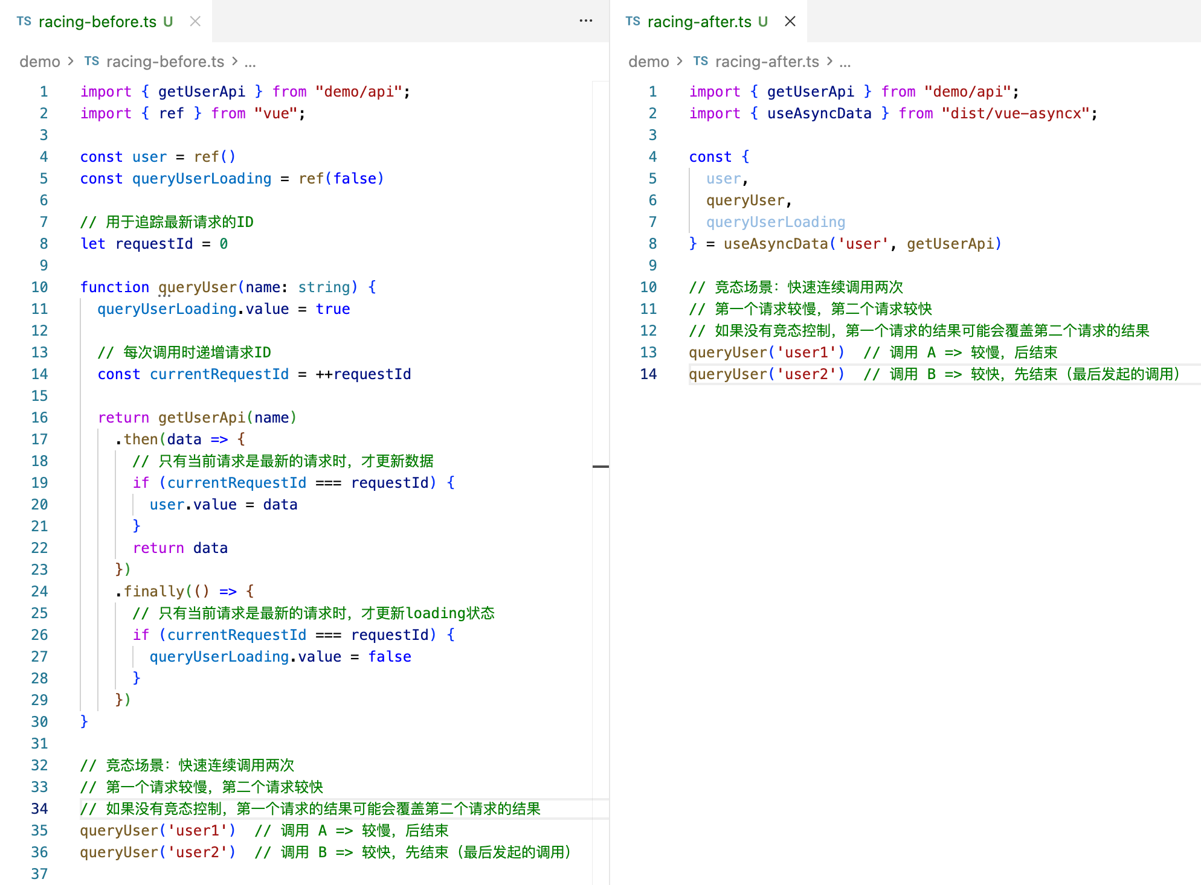Click the left editor scrollbar position marker

(600, 467)
